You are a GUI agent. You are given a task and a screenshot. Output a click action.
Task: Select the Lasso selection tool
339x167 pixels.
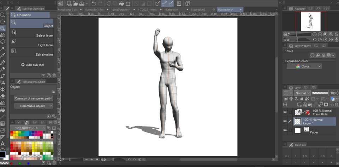(2, 41)
